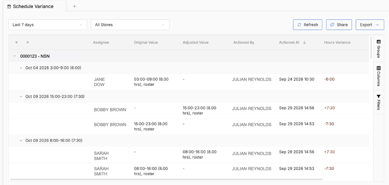This screenshot has width=389, height=185.
Task: Add a new tab with plus icon
Action: pyautogui.click(x=74, y=6)
